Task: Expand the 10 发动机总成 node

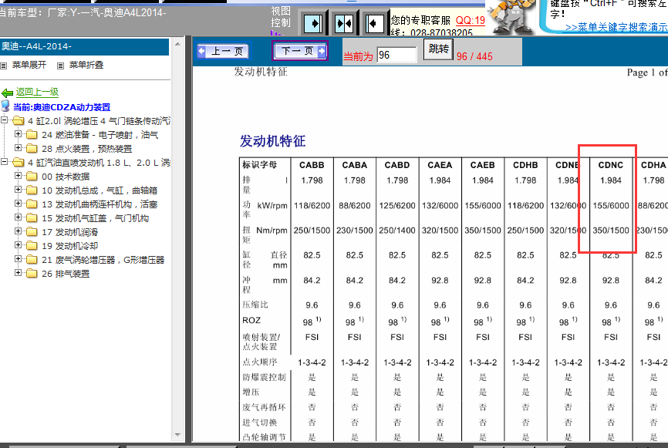Action: [x=18, y=190]
